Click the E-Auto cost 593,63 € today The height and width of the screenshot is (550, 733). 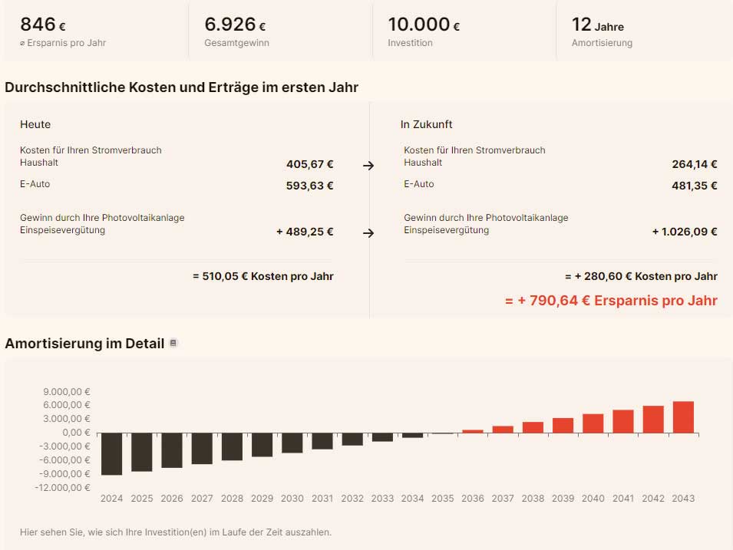coord(309,186)
